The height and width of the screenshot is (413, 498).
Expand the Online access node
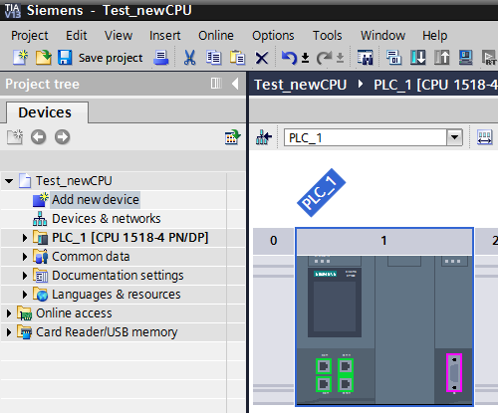click(9, 313)
